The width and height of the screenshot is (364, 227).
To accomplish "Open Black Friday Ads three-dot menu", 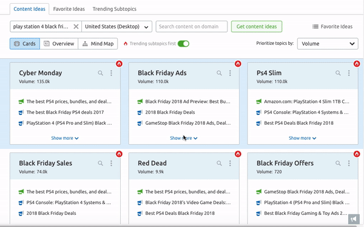I will [x=230, y=73].
